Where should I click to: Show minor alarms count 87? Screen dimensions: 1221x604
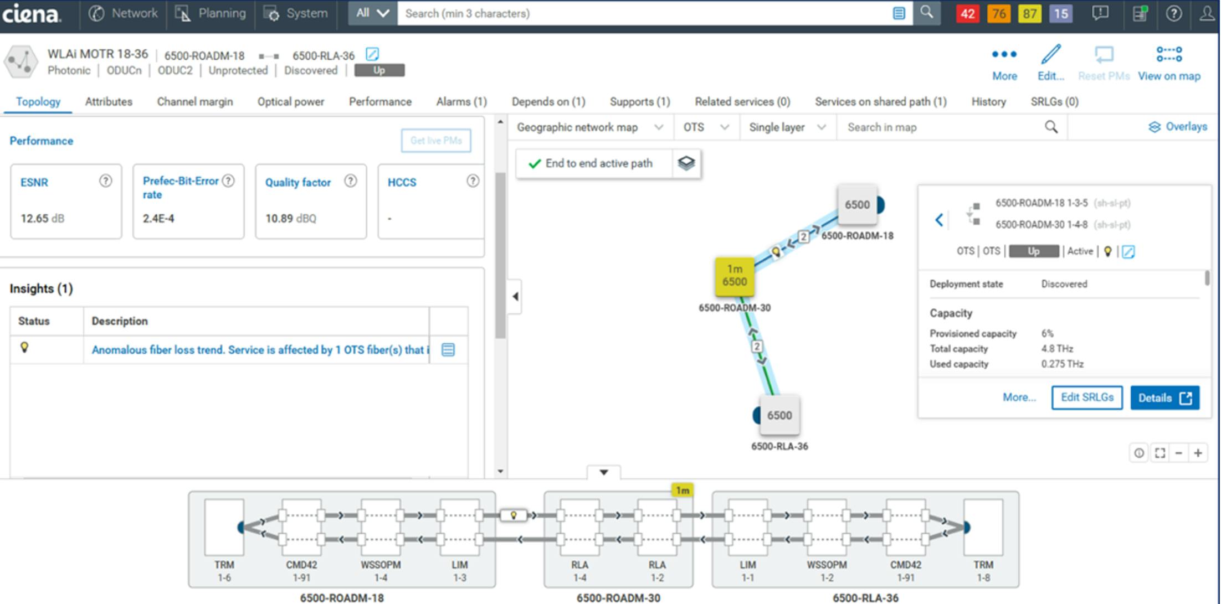click(x=1029, y=13)
